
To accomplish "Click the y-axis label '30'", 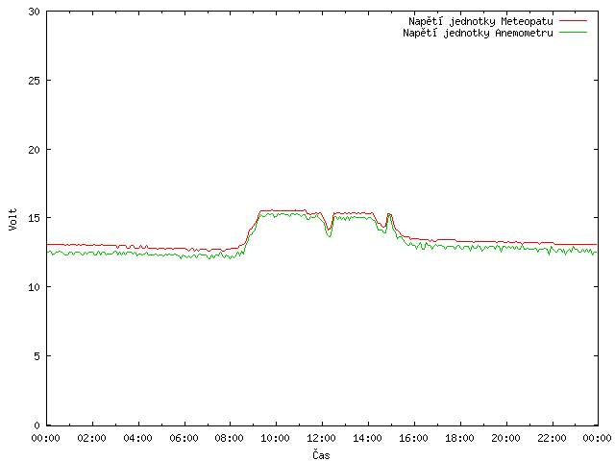I will pos(35,12).
